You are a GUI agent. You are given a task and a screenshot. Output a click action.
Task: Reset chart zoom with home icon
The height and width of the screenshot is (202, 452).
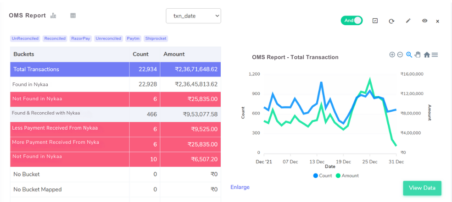pos(426,55)
